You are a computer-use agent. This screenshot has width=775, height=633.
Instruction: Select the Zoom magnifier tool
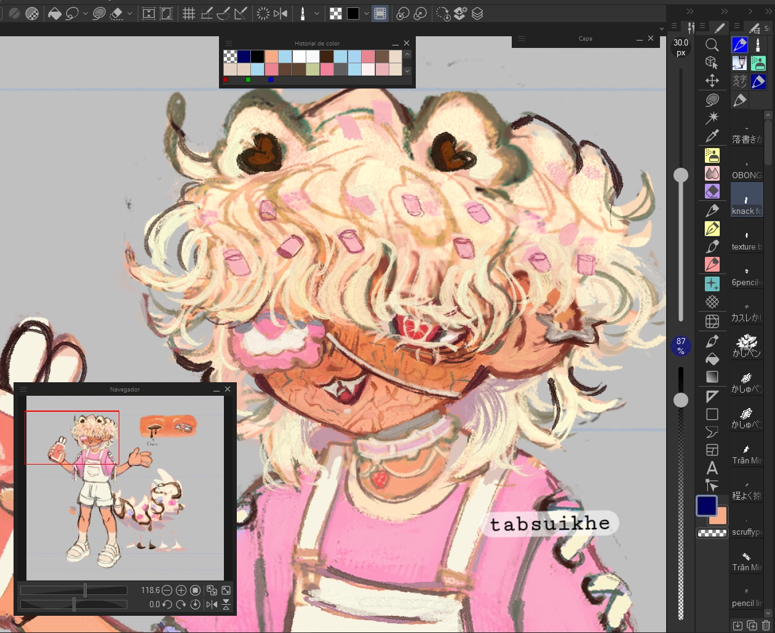(712, 45)
